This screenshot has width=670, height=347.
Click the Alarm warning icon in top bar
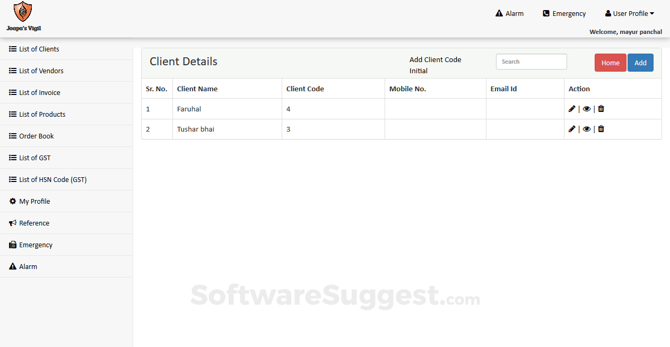pyautogui.click(x=499, y=14)
